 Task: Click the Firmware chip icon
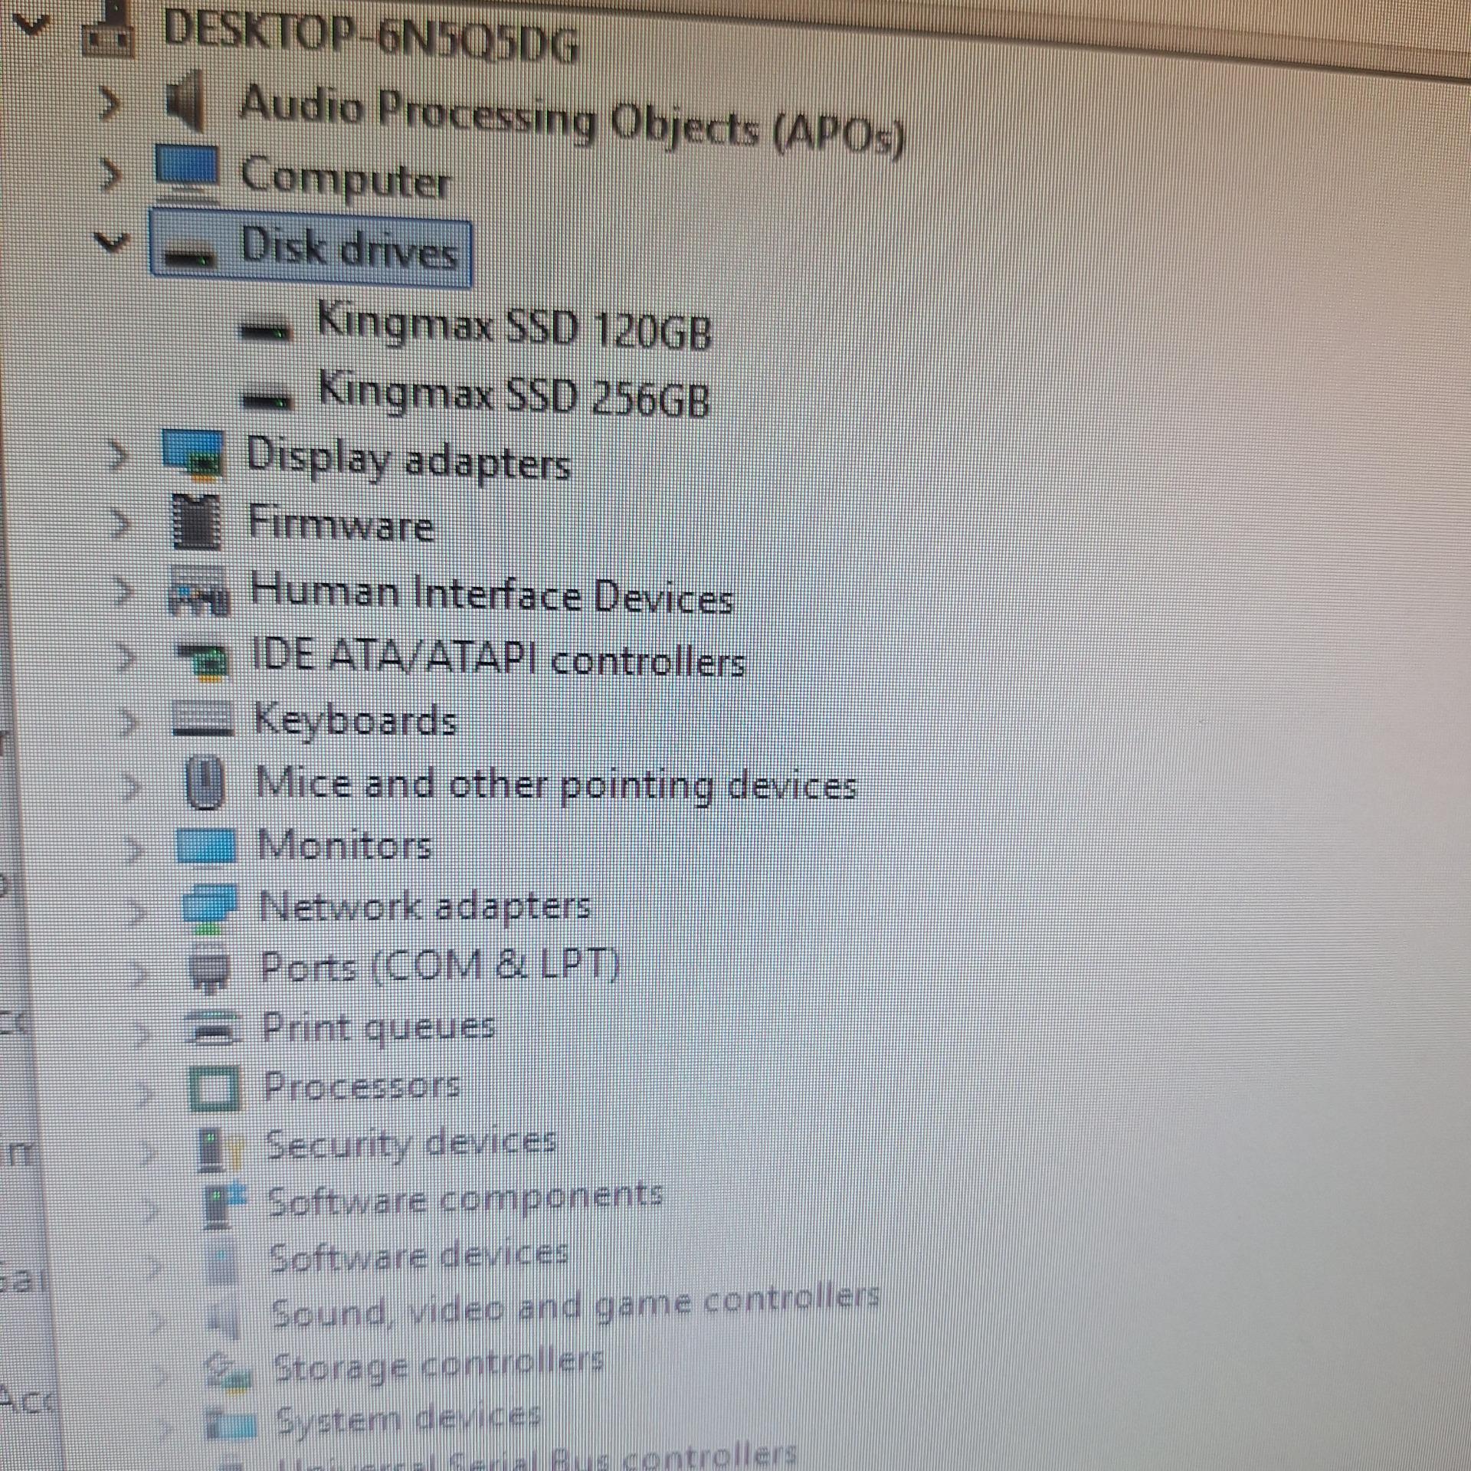click(x=197, y=522)
